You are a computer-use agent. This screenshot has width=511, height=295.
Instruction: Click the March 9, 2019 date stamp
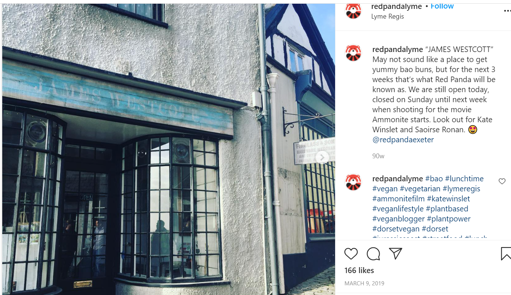coord(364,283)
